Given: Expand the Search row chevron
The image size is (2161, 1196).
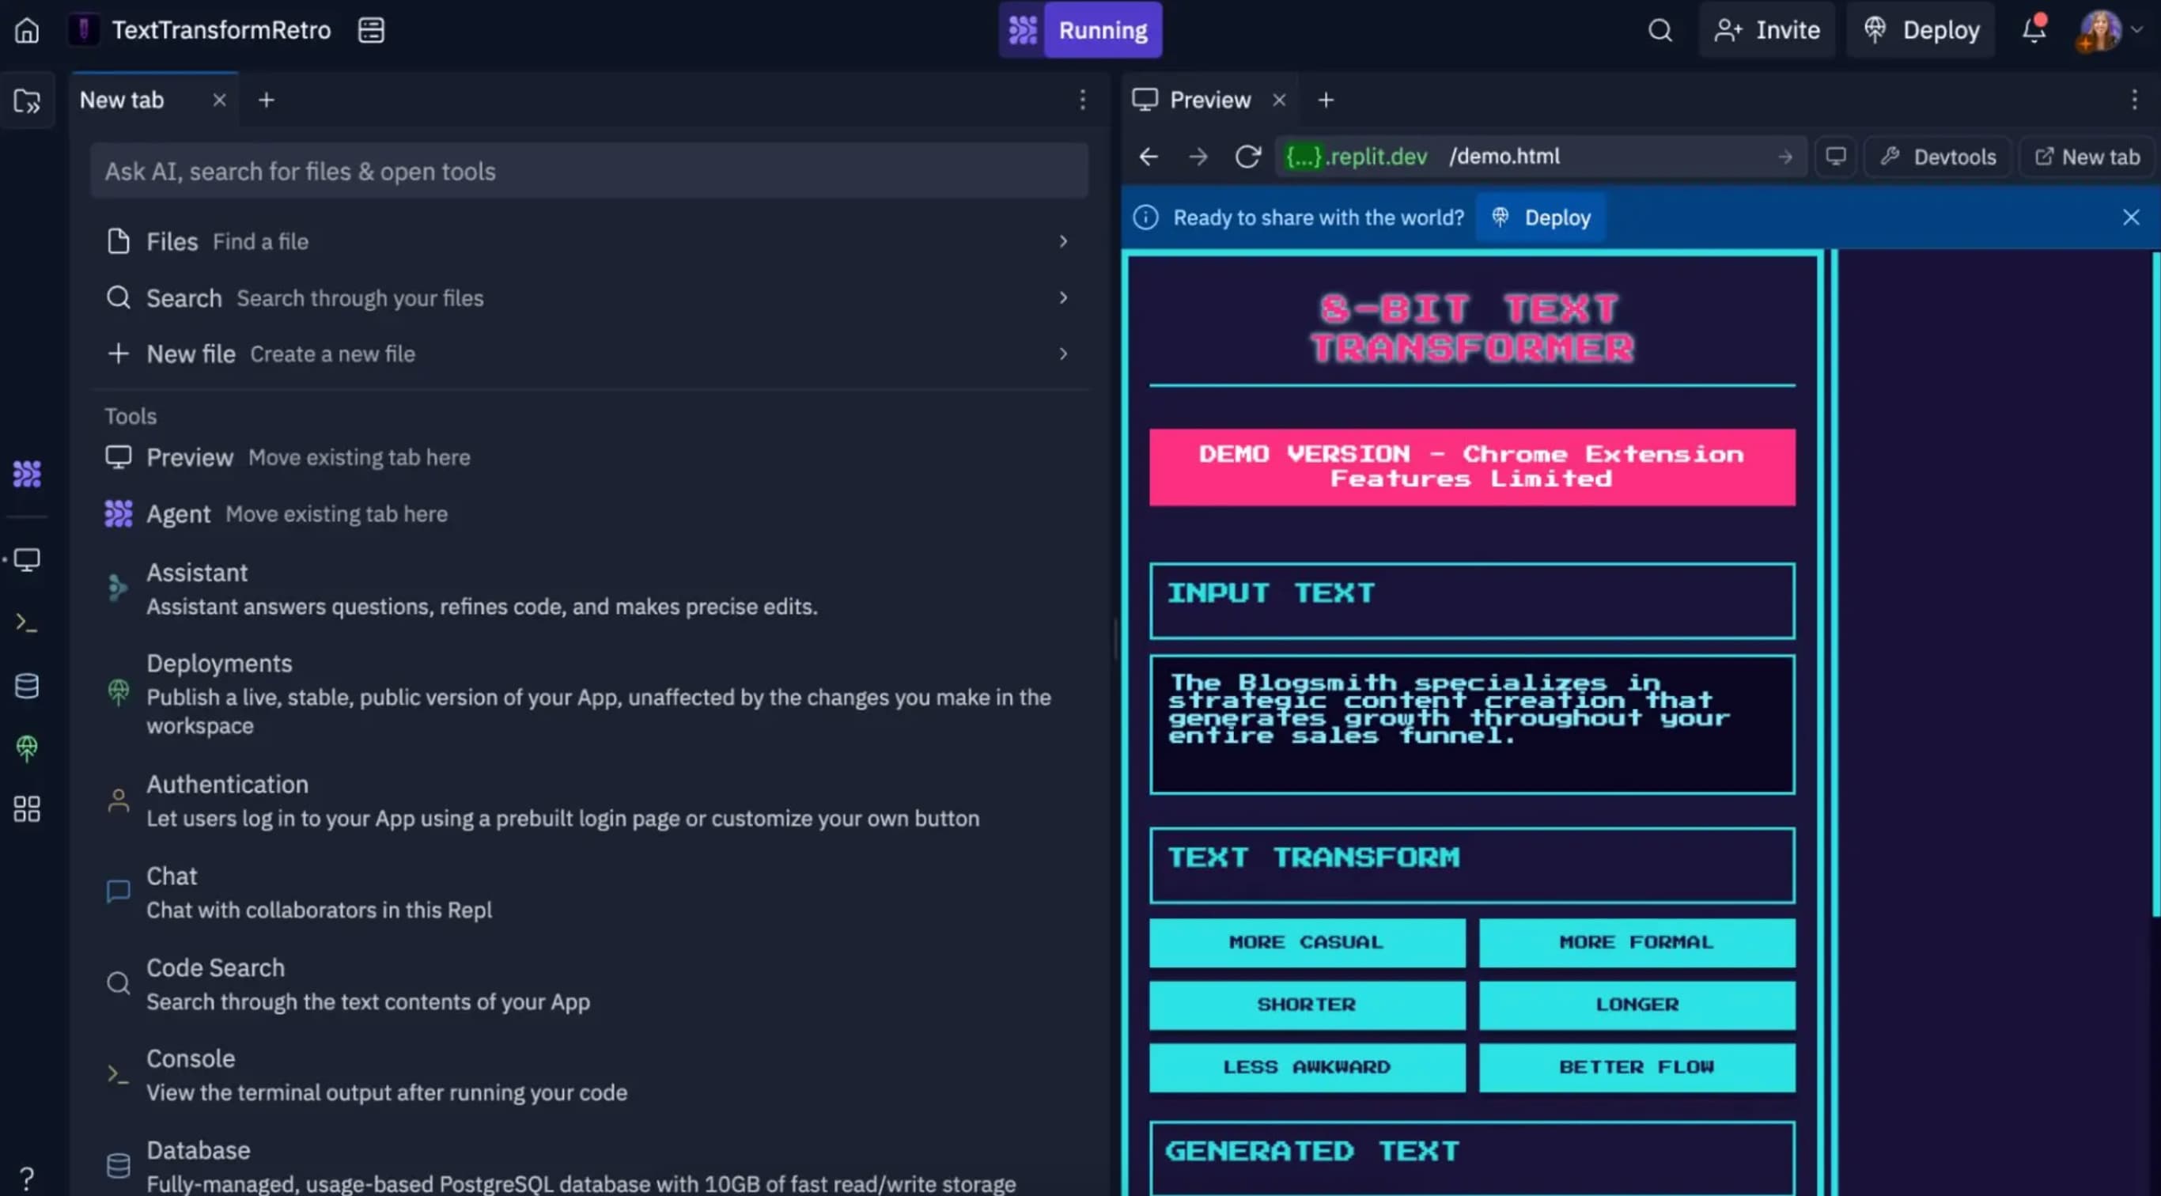Looking at the screenshot, I should coord(1063,297).
